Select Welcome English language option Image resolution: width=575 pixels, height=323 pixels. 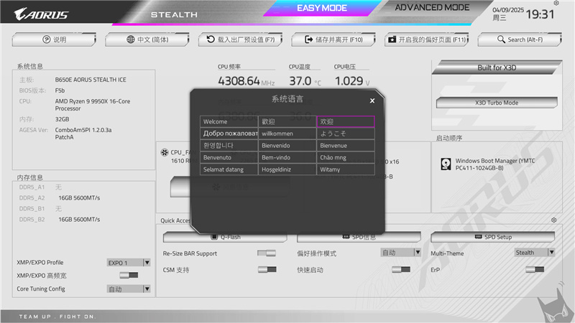point(229,121)
